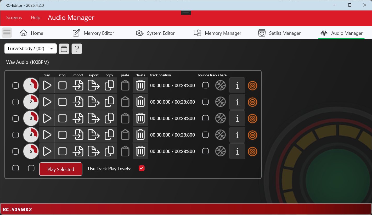Select the track 2 checkbox
This screenshot has width=372, height=215.
point(16,102)
